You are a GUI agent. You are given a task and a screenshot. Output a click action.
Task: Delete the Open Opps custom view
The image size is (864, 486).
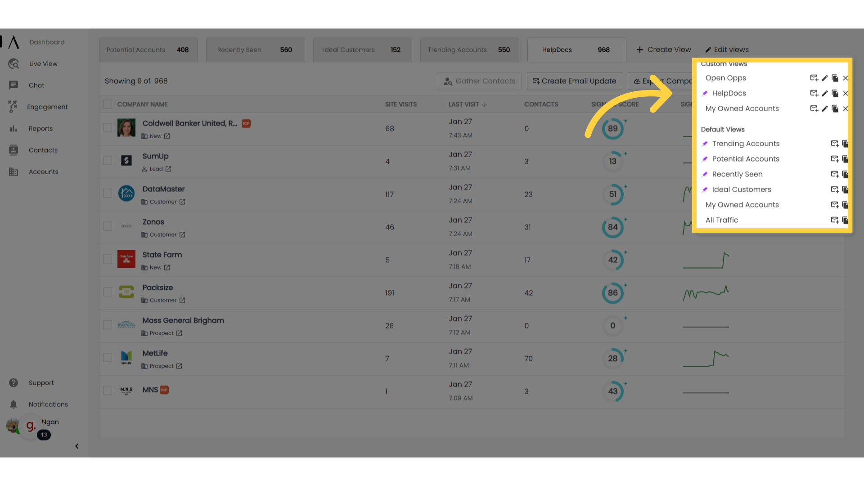846,78
